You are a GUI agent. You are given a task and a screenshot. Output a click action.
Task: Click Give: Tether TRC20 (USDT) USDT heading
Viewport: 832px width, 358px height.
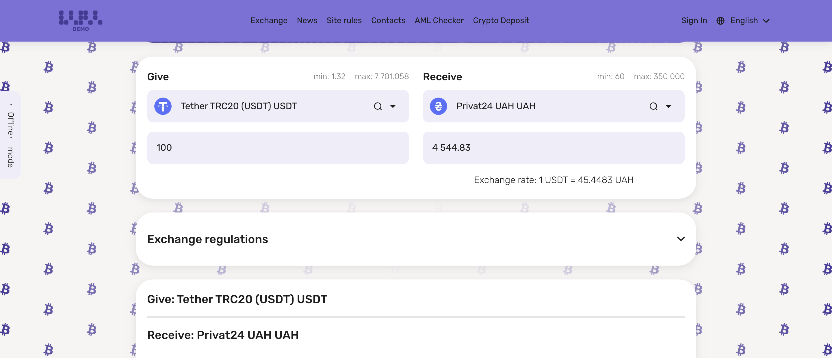point(237,299)
